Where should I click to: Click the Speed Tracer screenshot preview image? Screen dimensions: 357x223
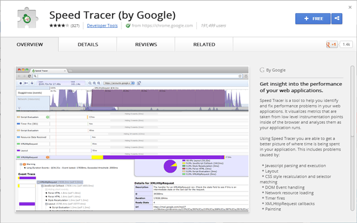(132, 139)
